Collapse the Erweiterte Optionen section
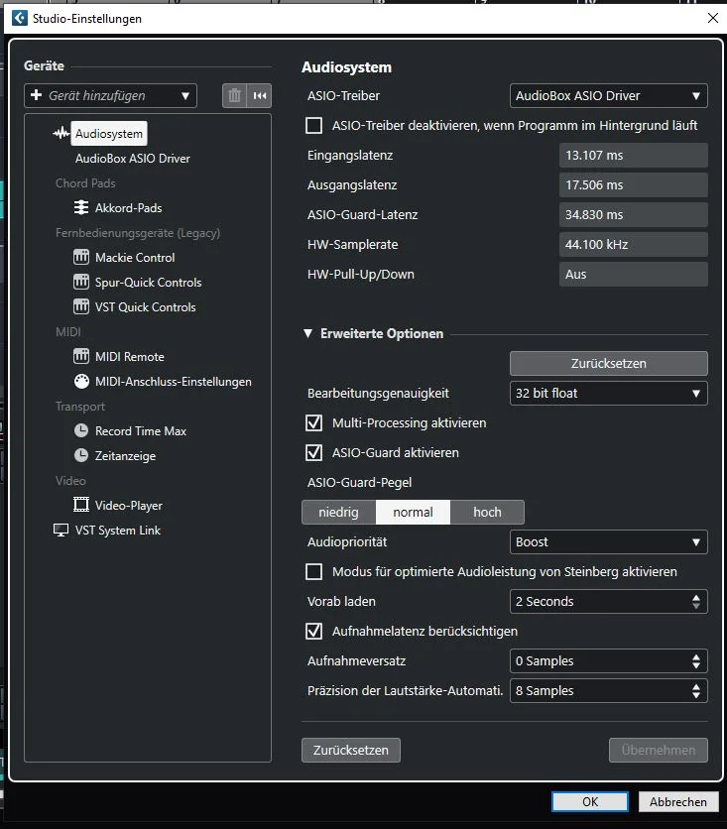The image size is (727, 829). click(307, 333)
